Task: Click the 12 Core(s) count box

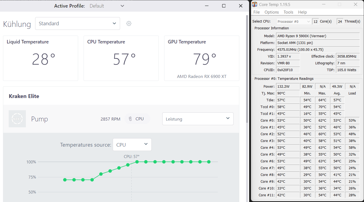Action: 316,21
